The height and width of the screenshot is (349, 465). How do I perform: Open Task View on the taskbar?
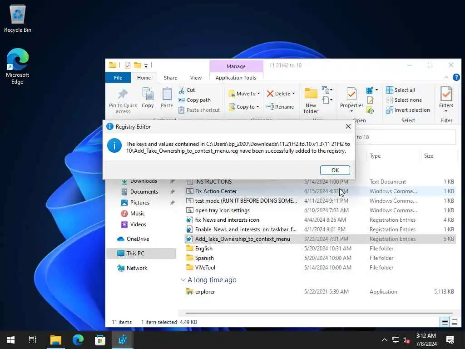tap(33, 340)
